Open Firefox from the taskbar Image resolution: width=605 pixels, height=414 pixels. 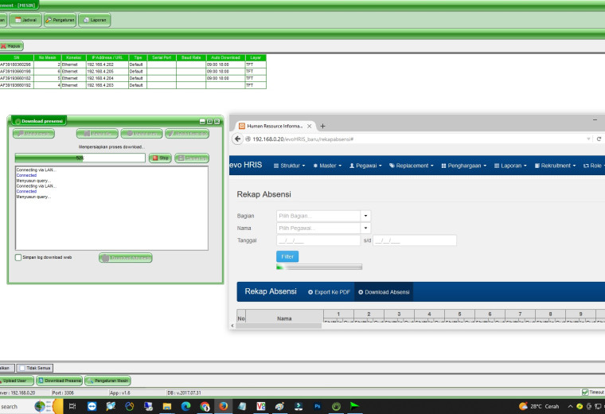click(x=224, y=406)
